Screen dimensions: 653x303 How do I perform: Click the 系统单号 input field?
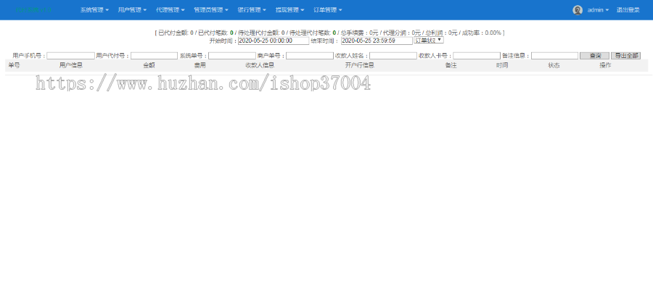(232, 56)
